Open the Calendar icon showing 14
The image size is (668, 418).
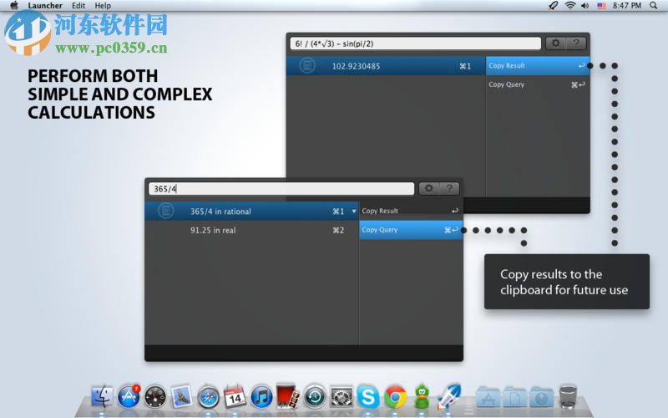235,396
